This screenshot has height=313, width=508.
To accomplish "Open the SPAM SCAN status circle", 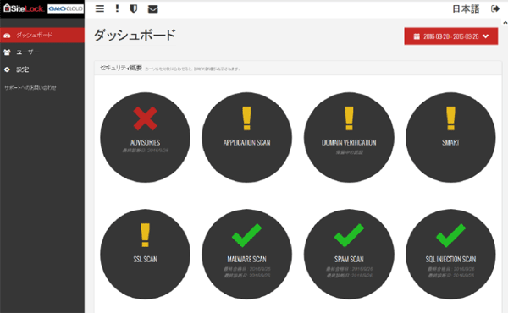I will tap(349, 254).
